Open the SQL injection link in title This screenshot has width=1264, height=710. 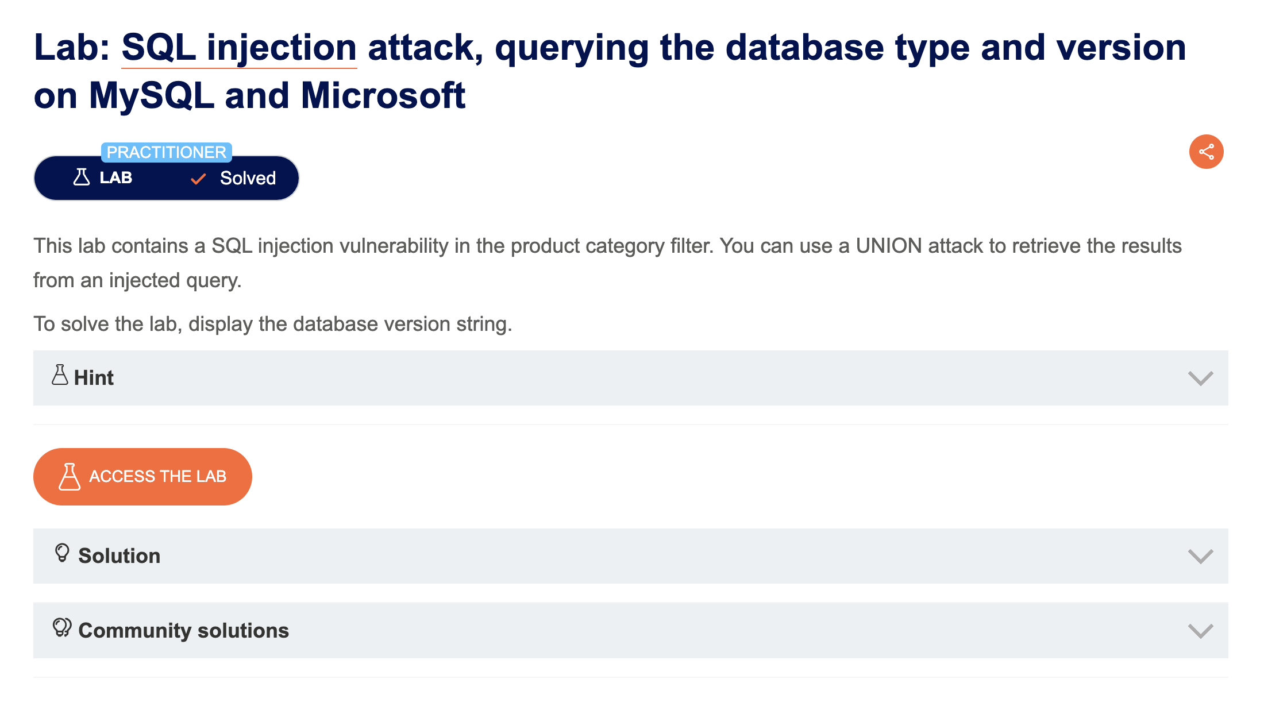coord(239,47)
